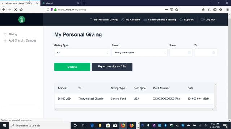Open File Explorer from taskbar

[x=100, y=125]
